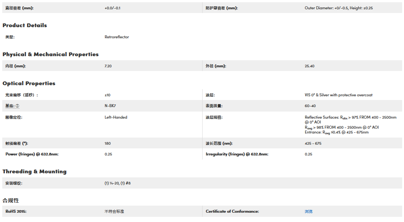Select the Left-Handed image orientation value
The height and width of the screenshot is (222, 404).
click(x=116, y=118)
